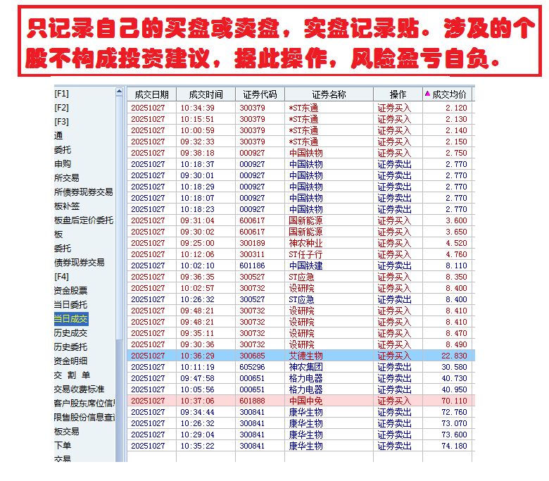Click the scrollbar up arrow in sidebar

tap(119, 92)
